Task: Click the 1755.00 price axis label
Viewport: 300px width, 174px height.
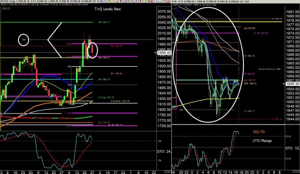Action: tap(164, 126)
